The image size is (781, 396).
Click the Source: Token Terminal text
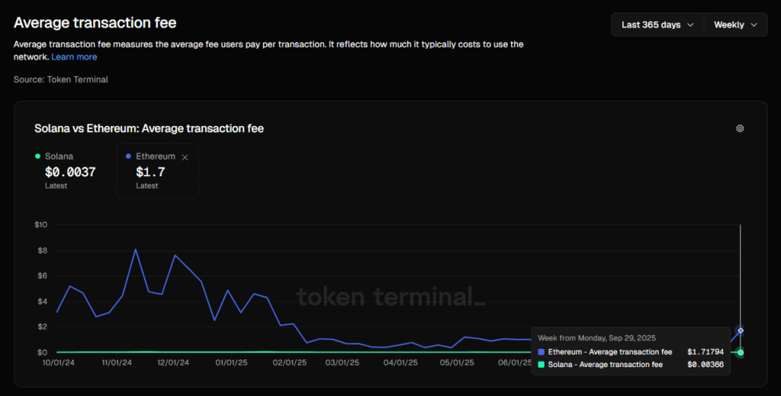(x=61, y=79)
